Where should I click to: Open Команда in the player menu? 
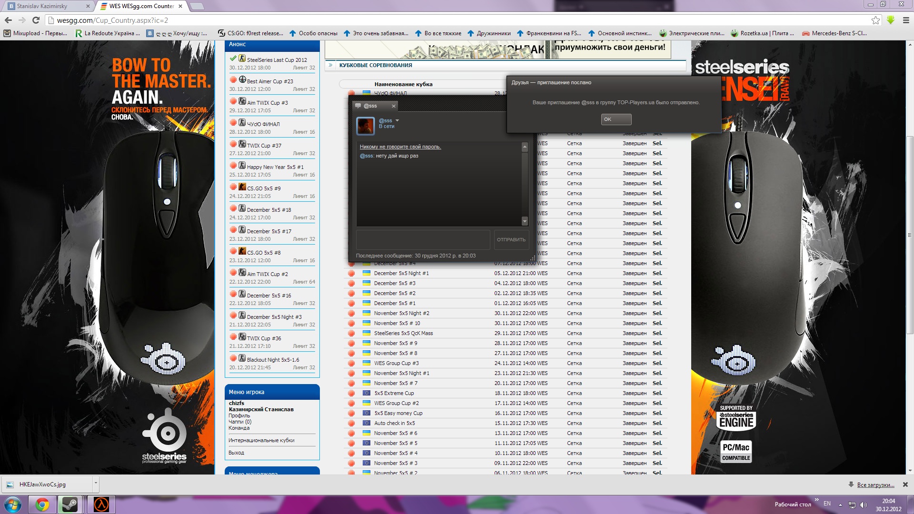click(x=239, y=428)
